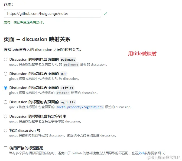The image size is (182, 161).
Task: Select the pathname mapping radio button
Action: (x=6, y=59)
